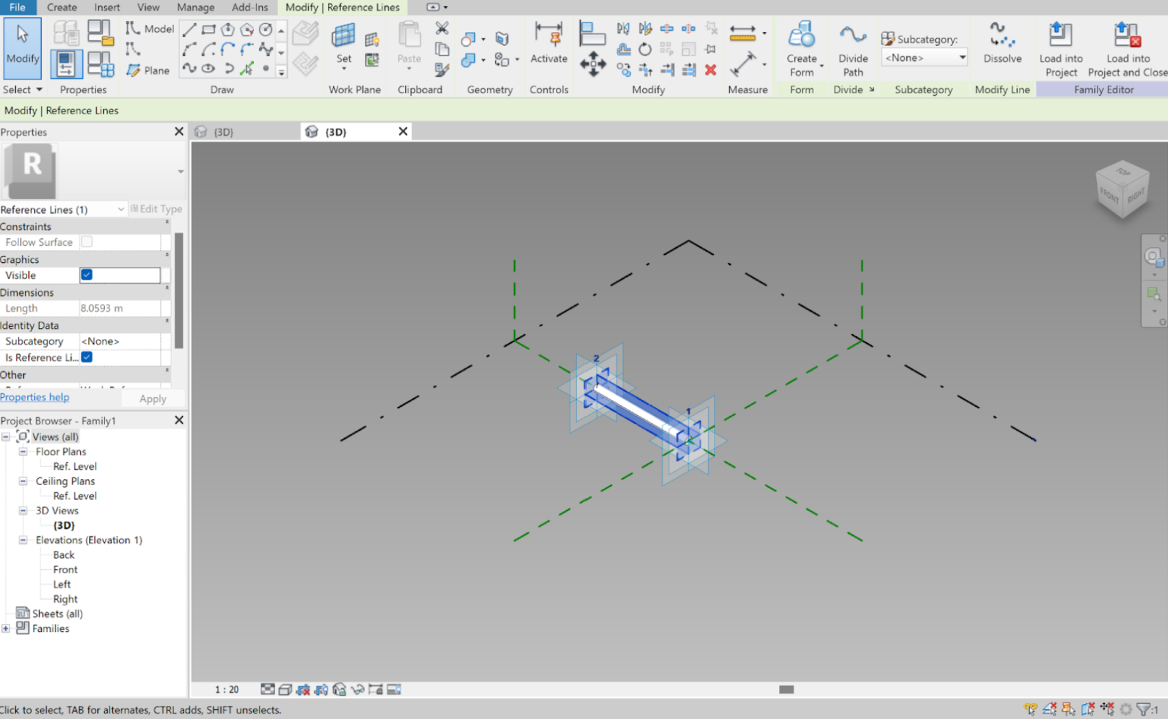Draw a straight Line in Draw panel
1168x719 pixels.
tap(190, 29)
